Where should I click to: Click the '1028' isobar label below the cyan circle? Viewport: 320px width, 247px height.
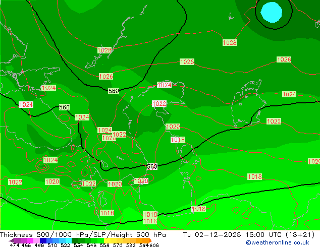[230, 42]
